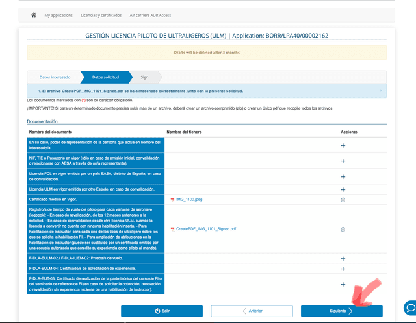This screenshot has height=323, width=416.
Task: Click the GESTIÓN LICENCIA PILOTO DE ULTRALIGEROS title
Action: 207,36
